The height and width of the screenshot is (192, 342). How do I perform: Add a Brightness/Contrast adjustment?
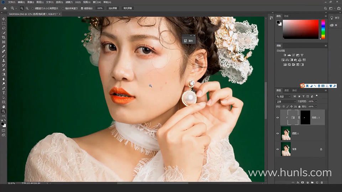tap(285, 55)
